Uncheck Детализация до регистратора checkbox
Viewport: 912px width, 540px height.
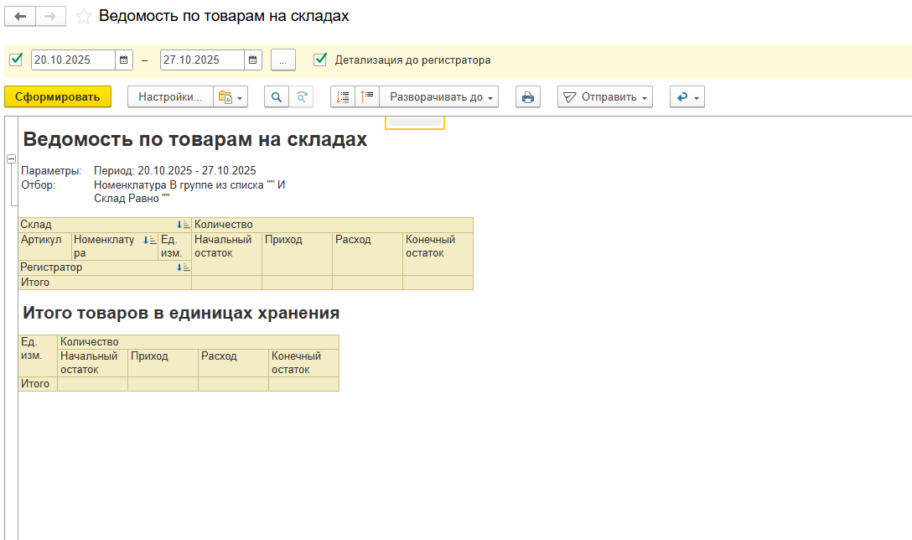pyautogui.click(x=319, y=60)
